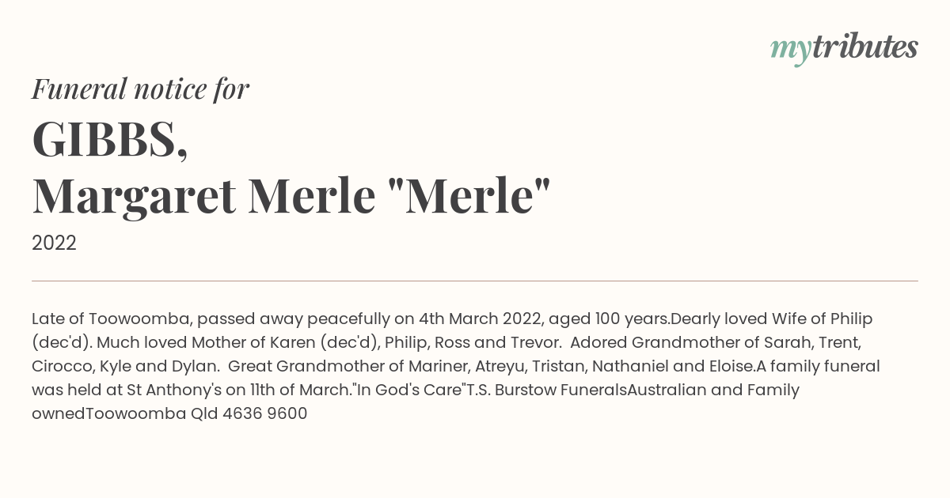
Task: Select the date "4th March 2022"
Action: tap(481, 319)
